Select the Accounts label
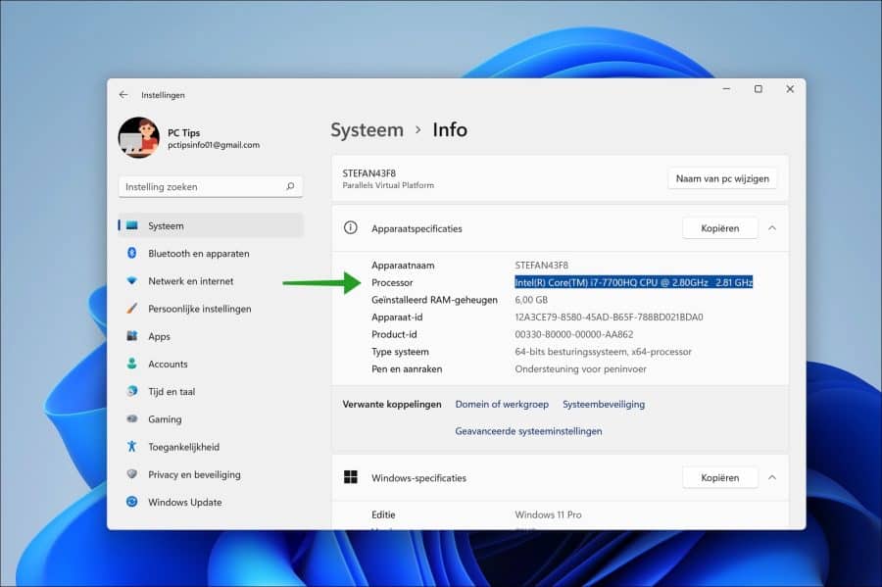The image size is (882, 587). (168, 364)
